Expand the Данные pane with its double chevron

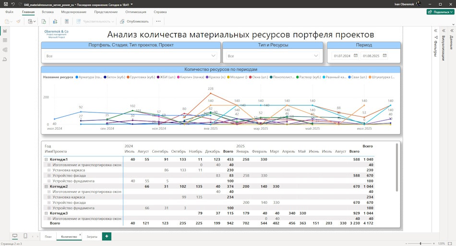click(x=452, y=31)
